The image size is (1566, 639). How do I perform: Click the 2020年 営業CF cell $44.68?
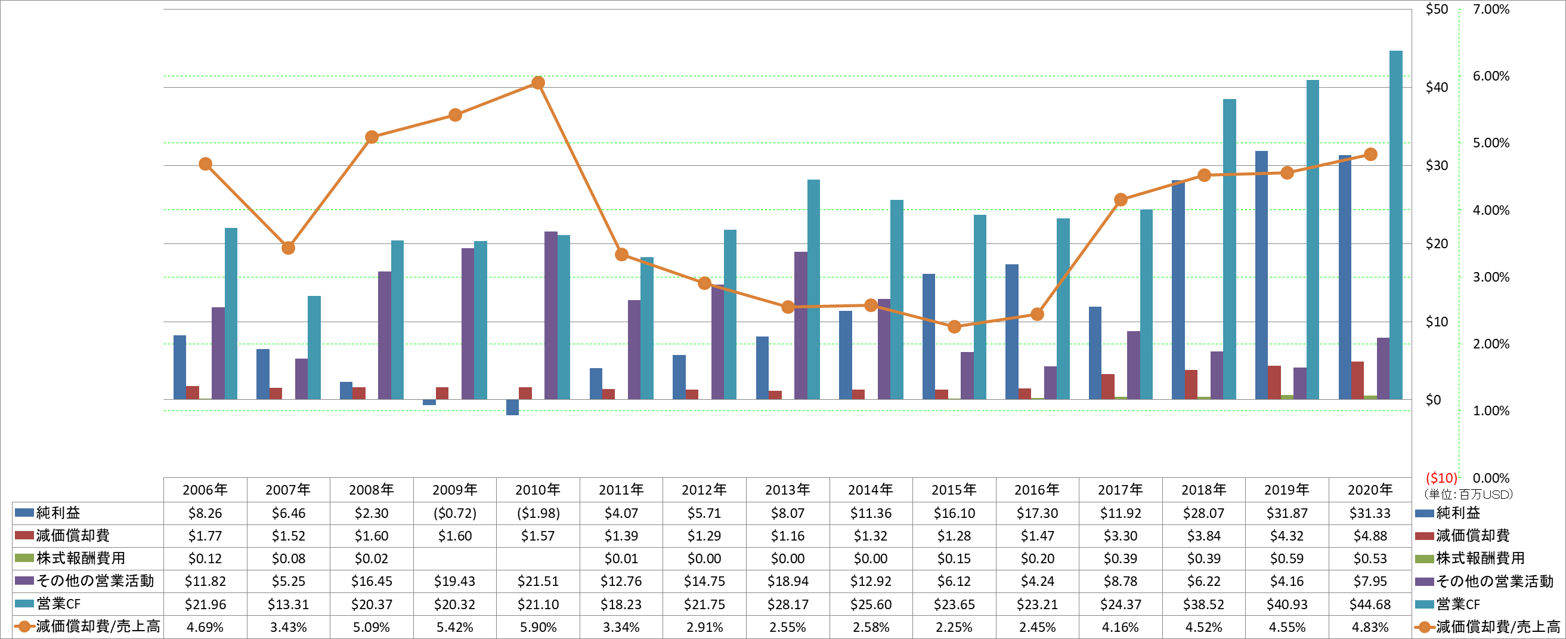click(x=1370, y=604)
